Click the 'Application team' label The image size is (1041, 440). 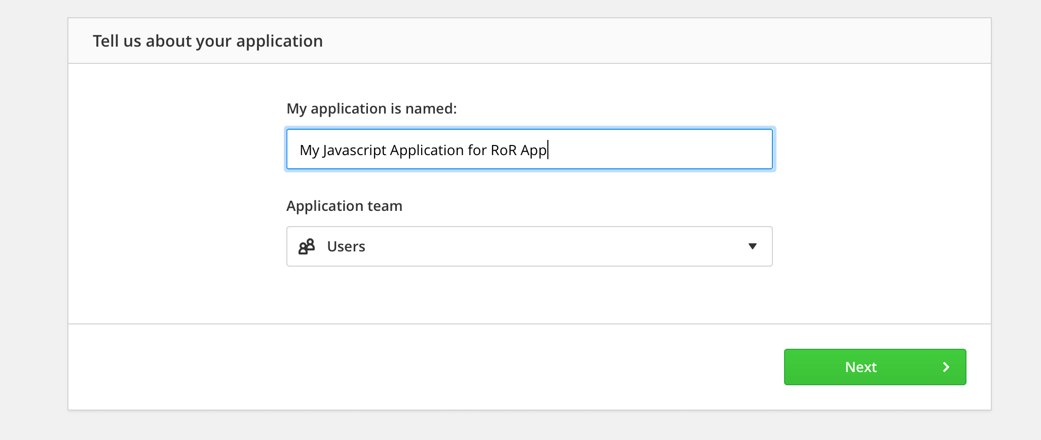345,206
